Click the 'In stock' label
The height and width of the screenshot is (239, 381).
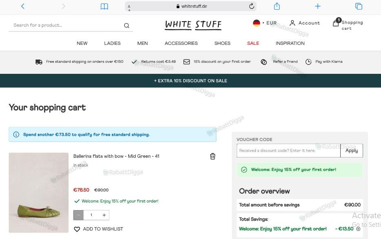point(81,165)
